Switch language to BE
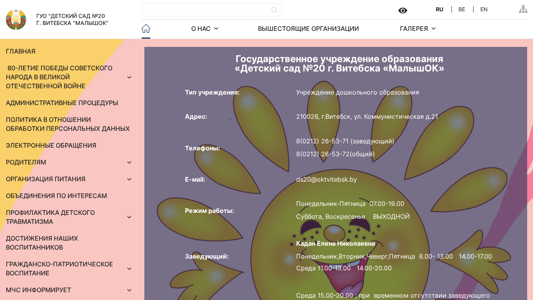The height and width of the screenshot is (300, 533). (462, 9)
